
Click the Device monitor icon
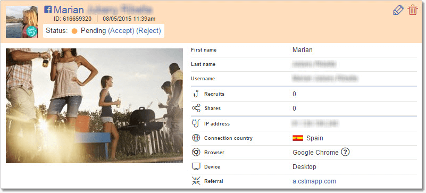pyautogui.click(x=196, y=166)
